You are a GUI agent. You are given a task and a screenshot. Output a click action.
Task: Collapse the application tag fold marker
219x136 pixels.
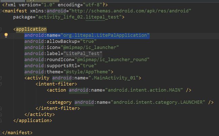tap(1, 29)
